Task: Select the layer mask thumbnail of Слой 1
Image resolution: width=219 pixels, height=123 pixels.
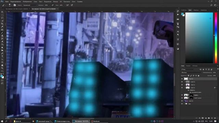Action: pyautogui.click(x=191, y=95)
